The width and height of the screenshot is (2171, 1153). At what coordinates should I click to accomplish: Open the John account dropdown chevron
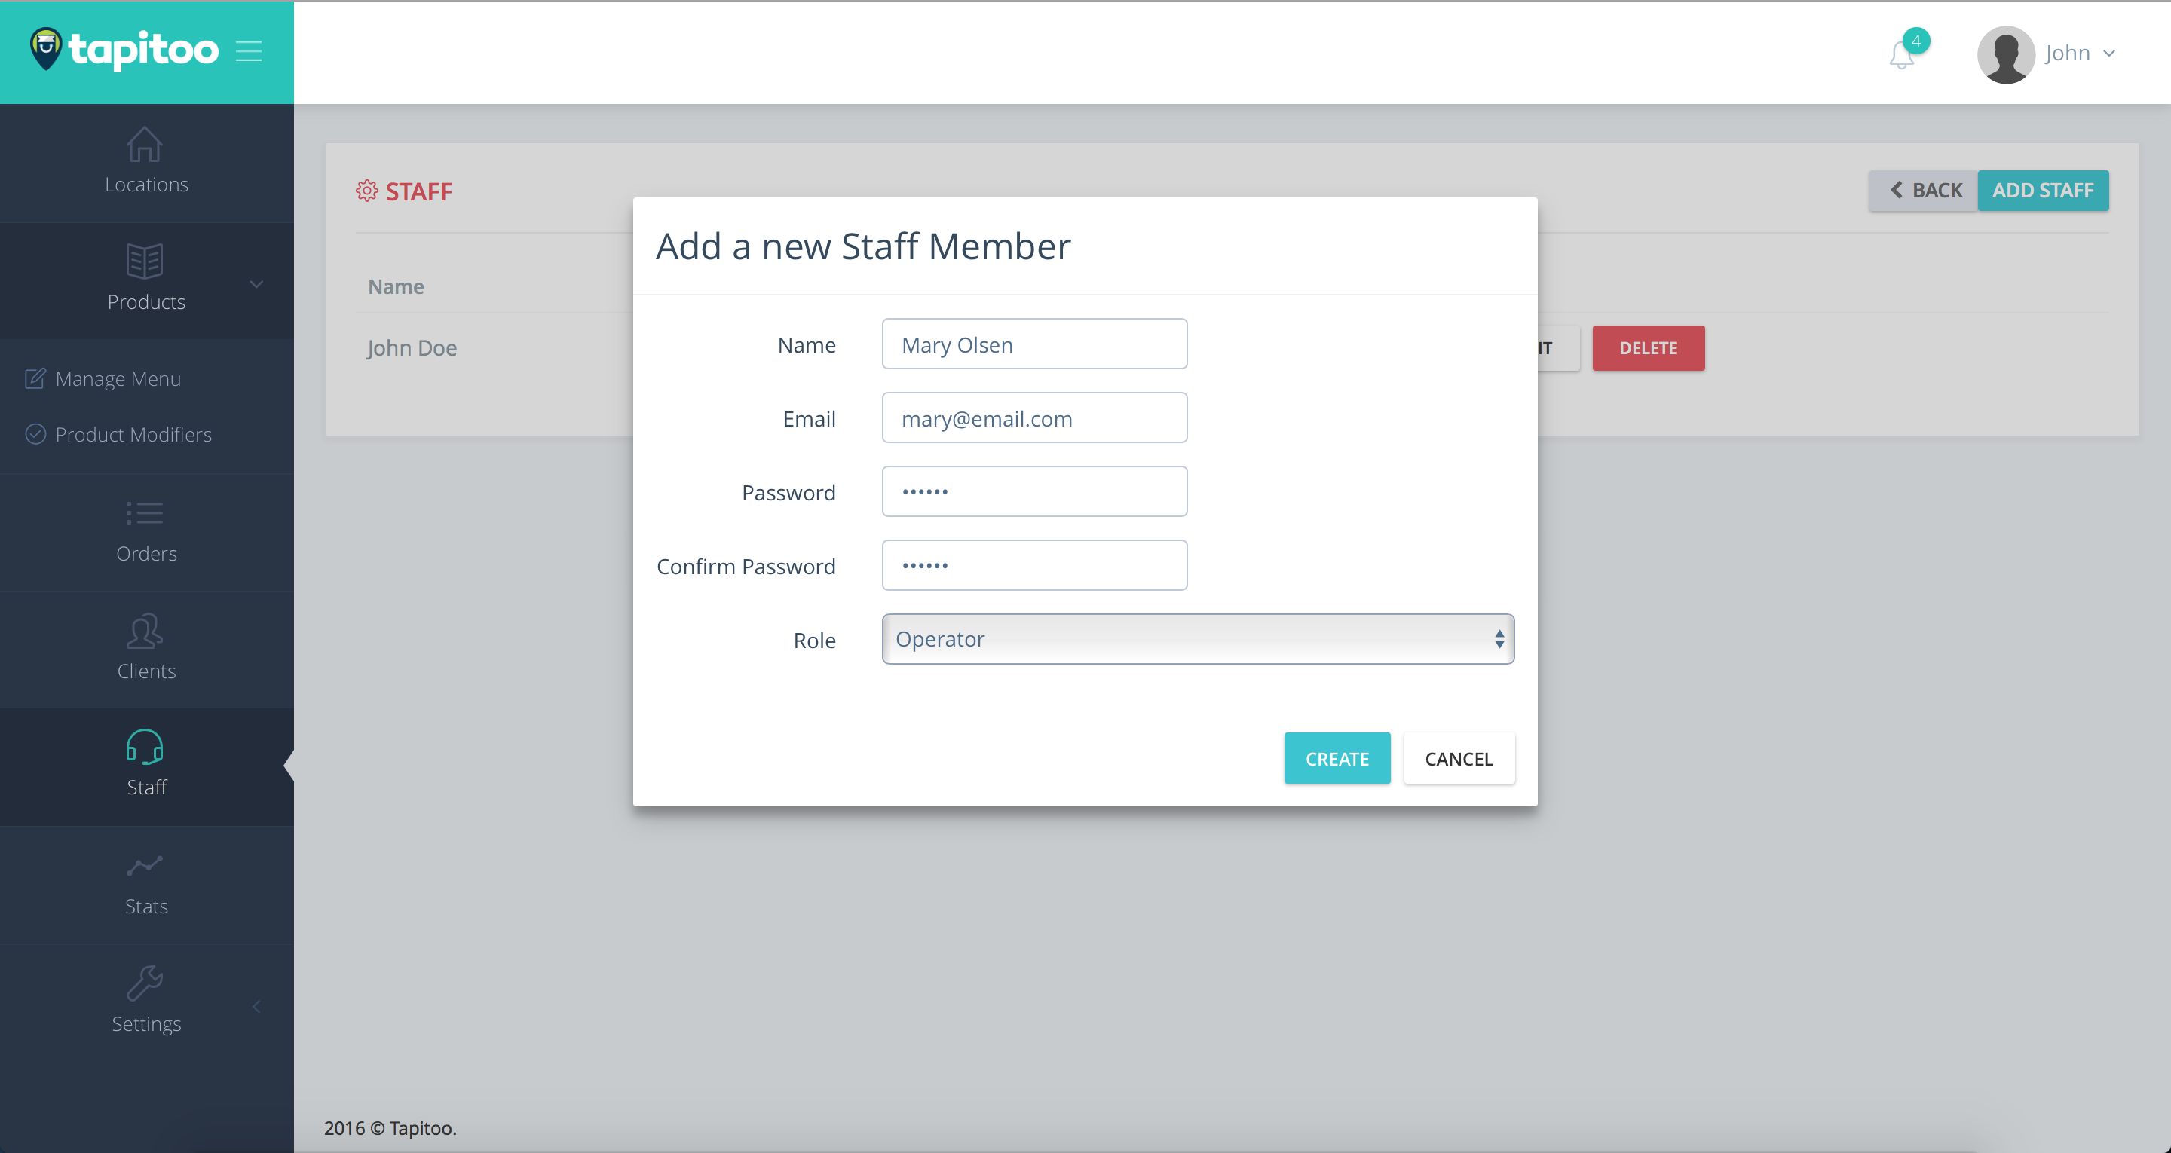2108,53
